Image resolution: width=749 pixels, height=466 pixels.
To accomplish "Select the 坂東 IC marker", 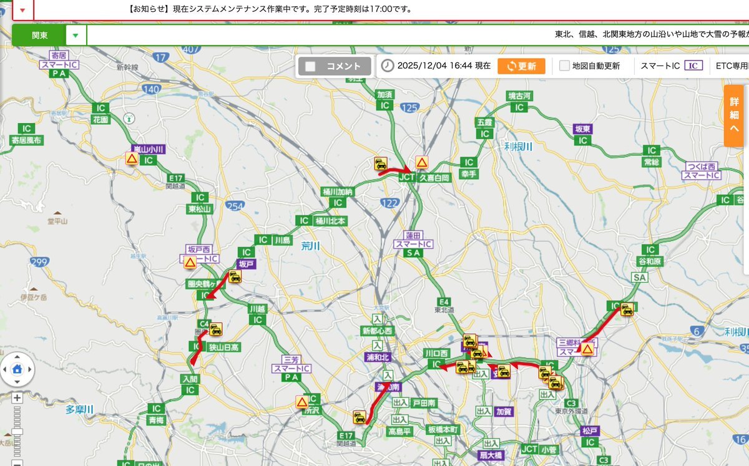I will [583, 140].
